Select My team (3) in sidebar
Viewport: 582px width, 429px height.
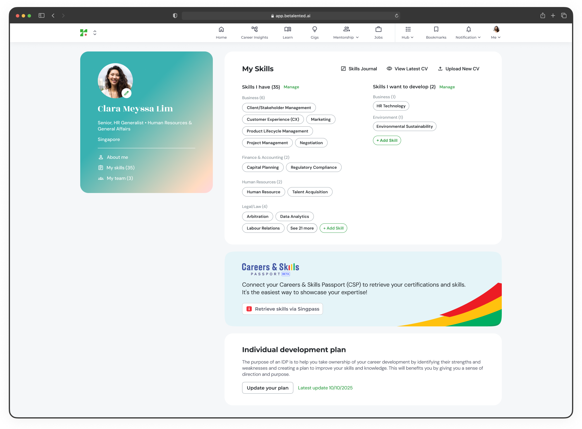click(x=119, y=178)
